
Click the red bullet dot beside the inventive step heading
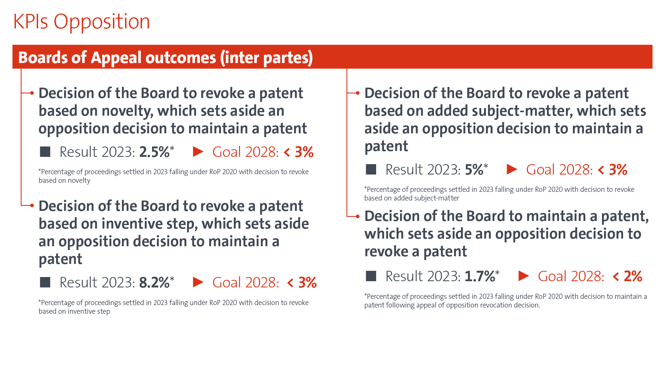click(x=32, y=205)
